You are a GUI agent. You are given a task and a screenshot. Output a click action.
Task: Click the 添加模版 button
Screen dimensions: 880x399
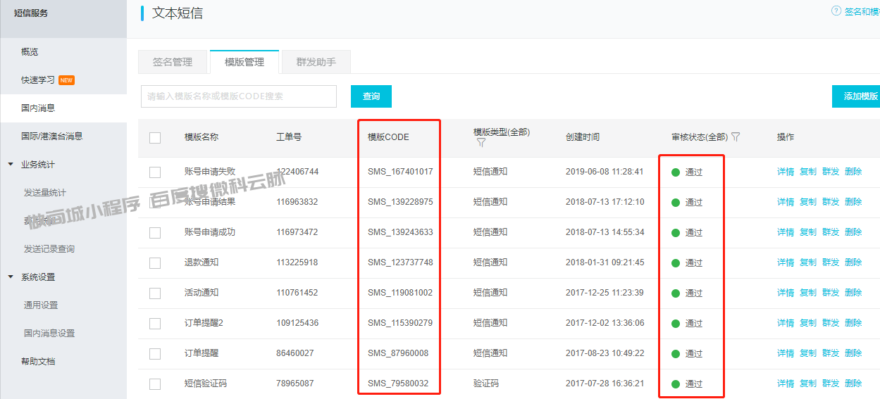[856, 96]
